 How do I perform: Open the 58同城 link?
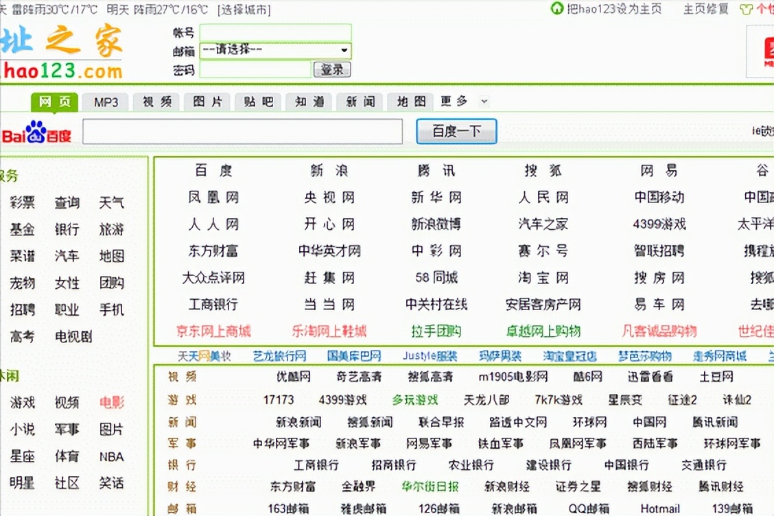tap(436, 277)
